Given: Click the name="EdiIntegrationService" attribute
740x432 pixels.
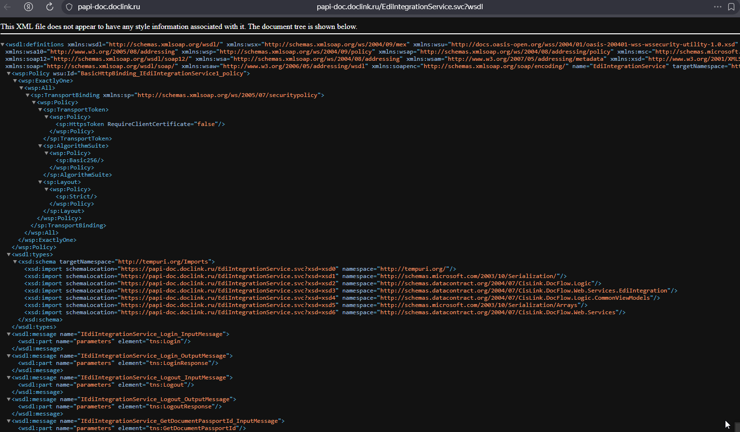Looking at the screenshot, I should [621, 66].
